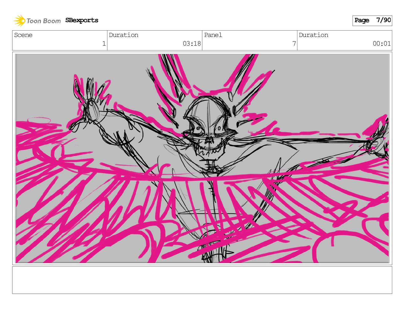The width and height of the screenshot is (405, 312).
Task: Click the Toon Boom starburst logo icon
Action: 19,21
